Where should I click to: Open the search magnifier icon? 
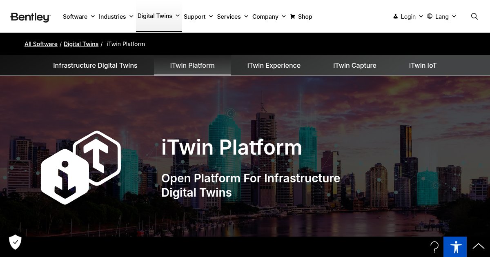pos(474,16)
